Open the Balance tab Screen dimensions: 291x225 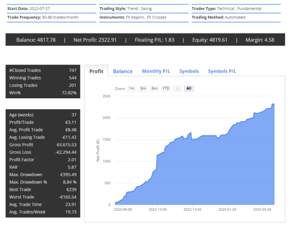123,71
